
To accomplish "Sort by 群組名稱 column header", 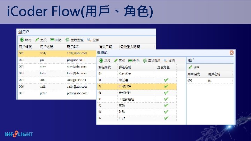I will click(x=125, y=67).
